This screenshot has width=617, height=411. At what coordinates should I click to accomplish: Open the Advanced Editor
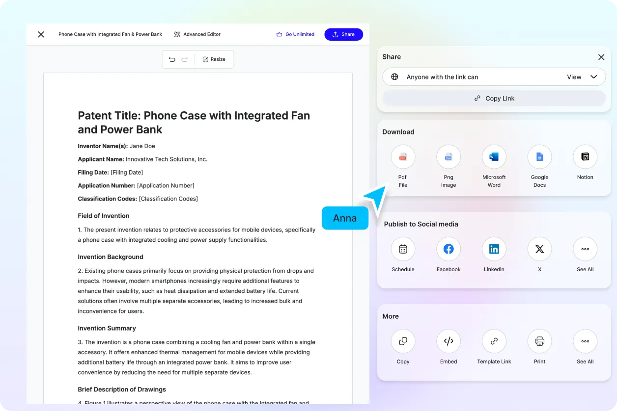click(197, 34)
